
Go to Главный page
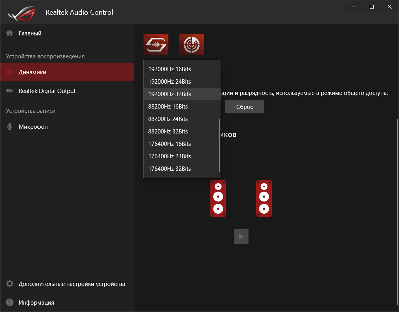(x=67, y=33)
